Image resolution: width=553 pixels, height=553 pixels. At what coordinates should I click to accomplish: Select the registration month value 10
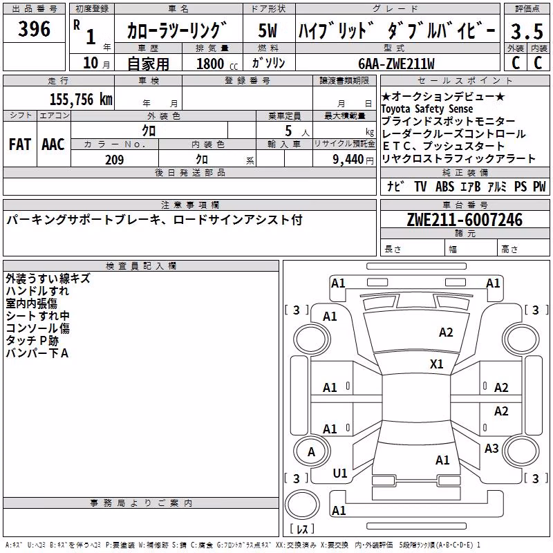point(91,63)
